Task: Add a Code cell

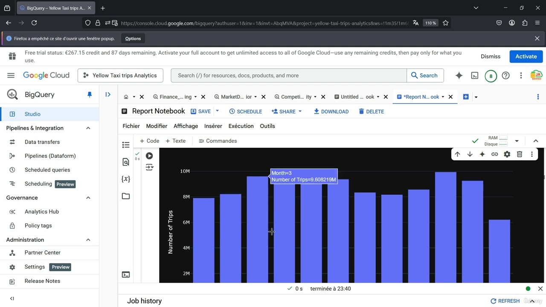Action: tap(149, 141)
